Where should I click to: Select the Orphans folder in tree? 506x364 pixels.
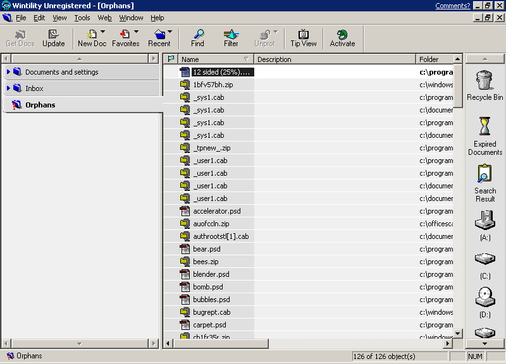coord(40,105)
